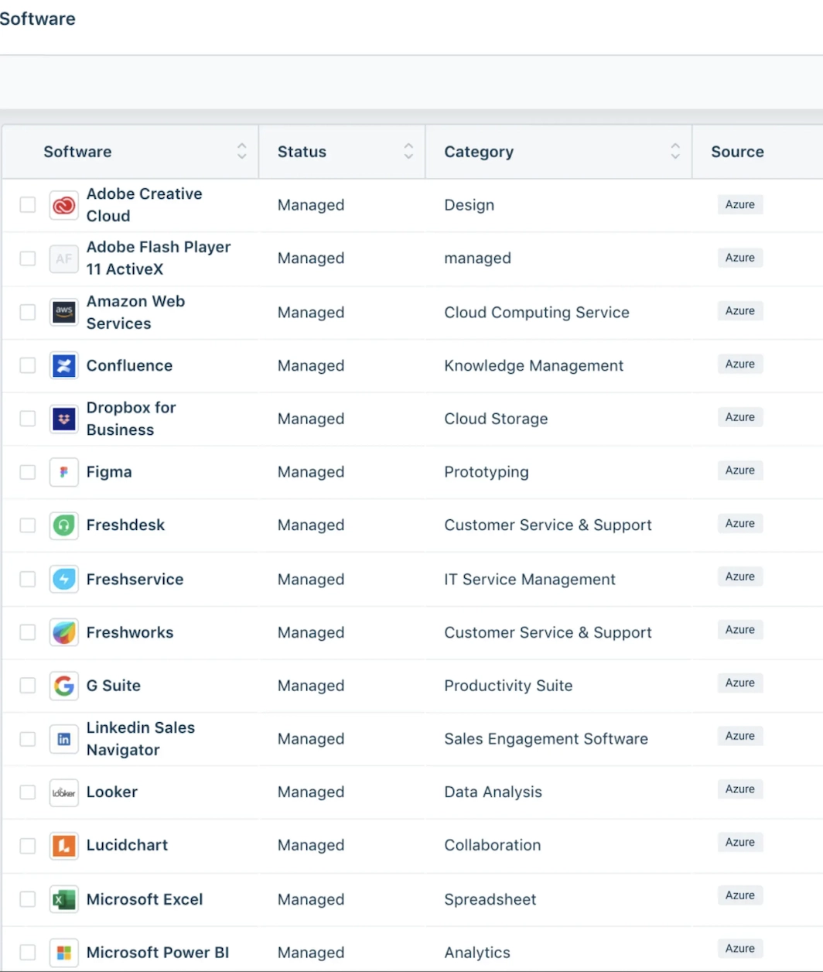Click the Productivity Suite category cell
This screenshot has width=823, height=972.
(508, 686)
